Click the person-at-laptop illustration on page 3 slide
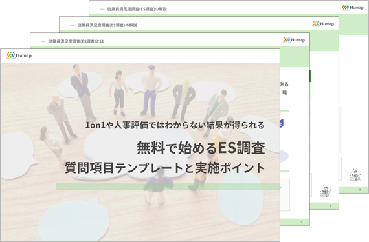This screenshot has width=369, height=242. click(325, 191)
